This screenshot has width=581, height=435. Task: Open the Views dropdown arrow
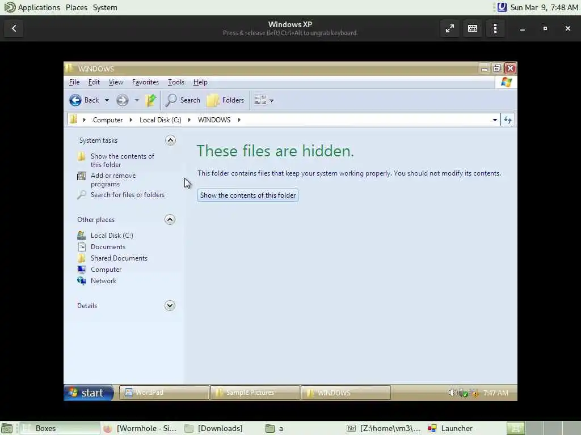pyautogui.click(x=272, y=101)
